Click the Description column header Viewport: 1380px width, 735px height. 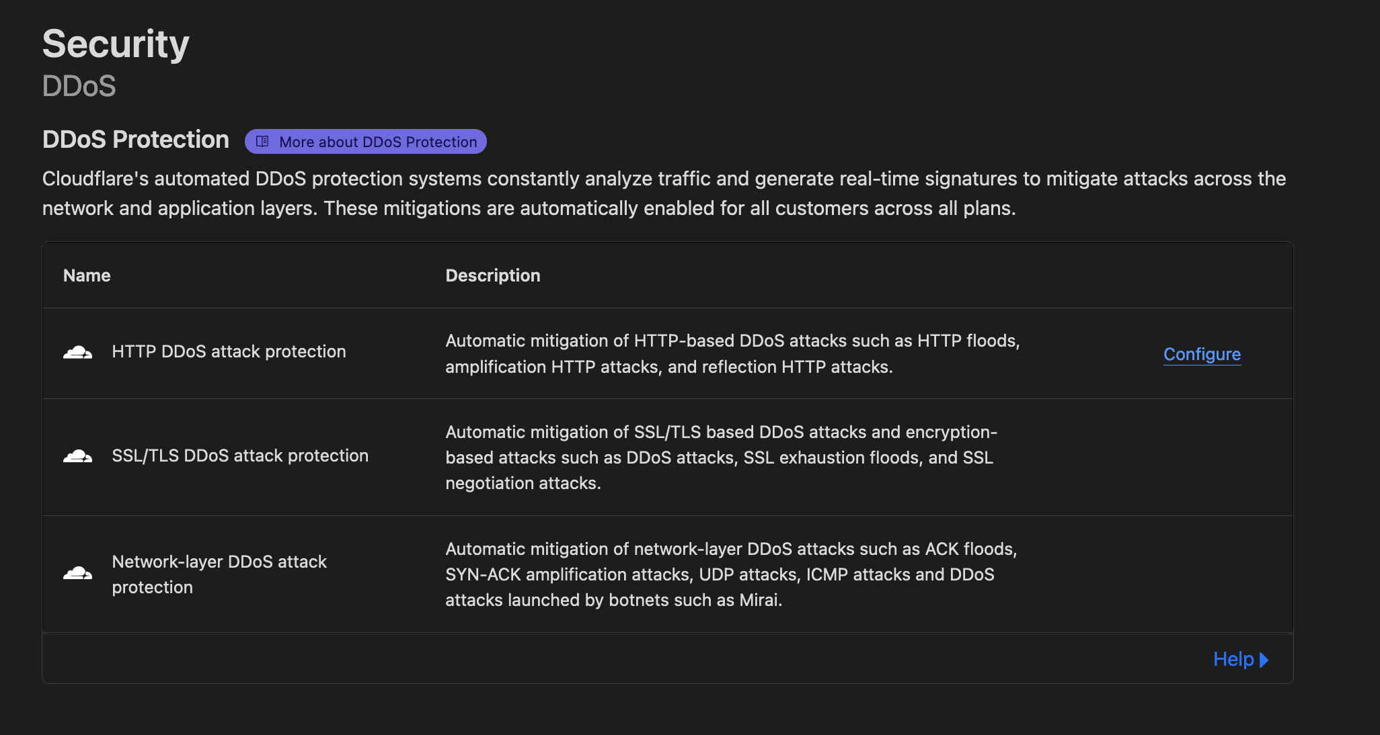pyautogui.click(x=493, y=275)
